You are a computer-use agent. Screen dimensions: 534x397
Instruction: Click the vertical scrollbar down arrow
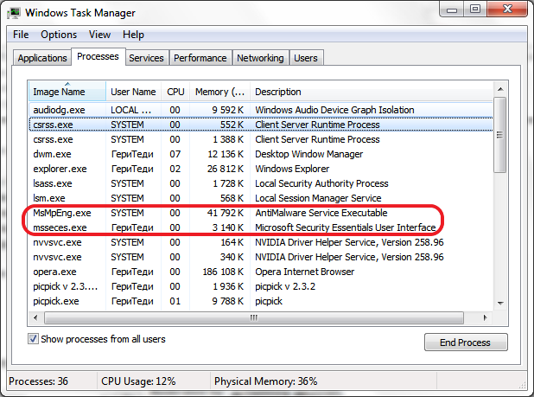[x=499, y=304]
